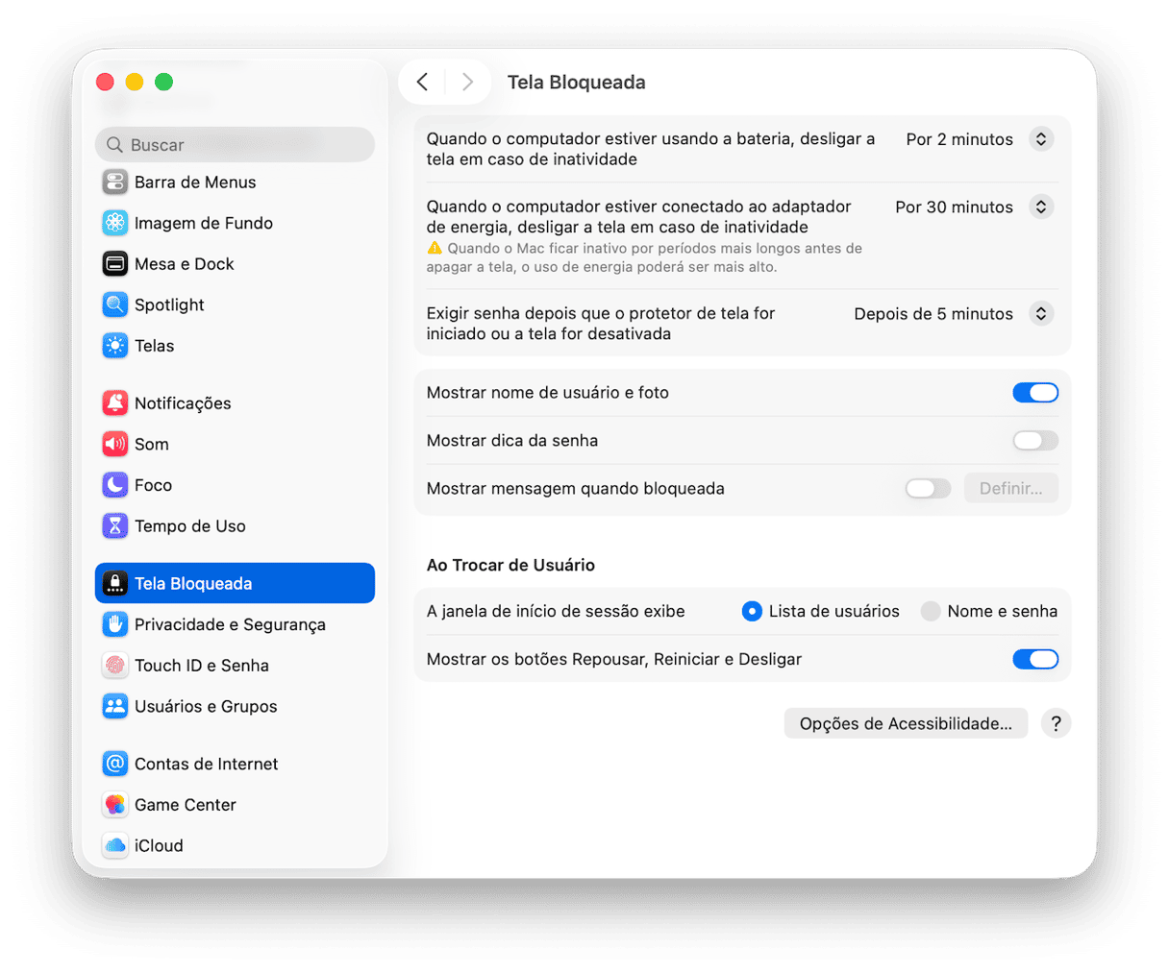Click the search magnifier icon in Buscar

(114, 145)
